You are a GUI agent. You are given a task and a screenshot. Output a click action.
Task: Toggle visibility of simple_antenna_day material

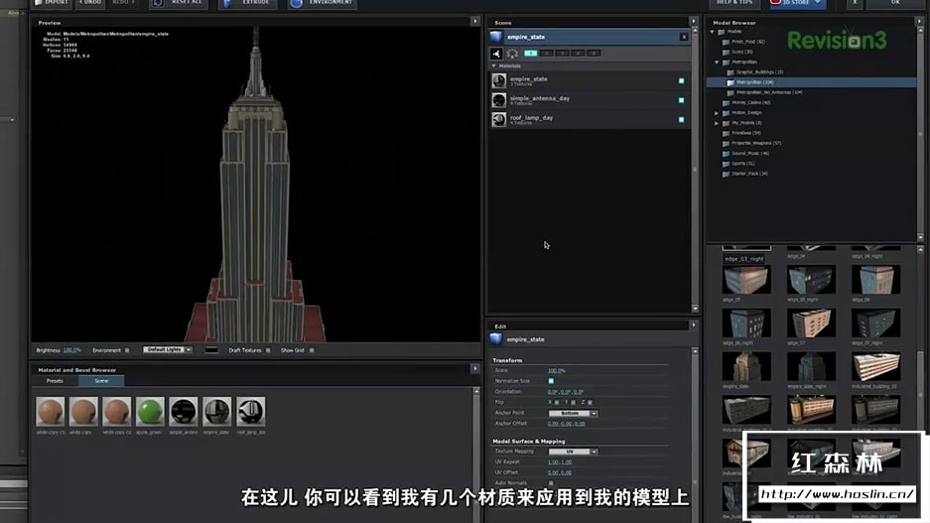tap(681, 100)
